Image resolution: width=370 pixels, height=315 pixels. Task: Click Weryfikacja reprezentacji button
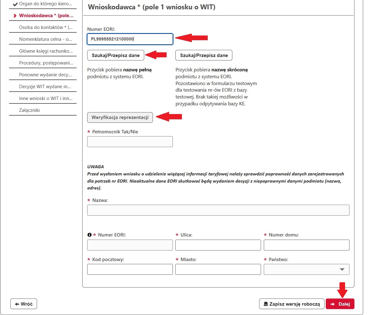point(120,117)
